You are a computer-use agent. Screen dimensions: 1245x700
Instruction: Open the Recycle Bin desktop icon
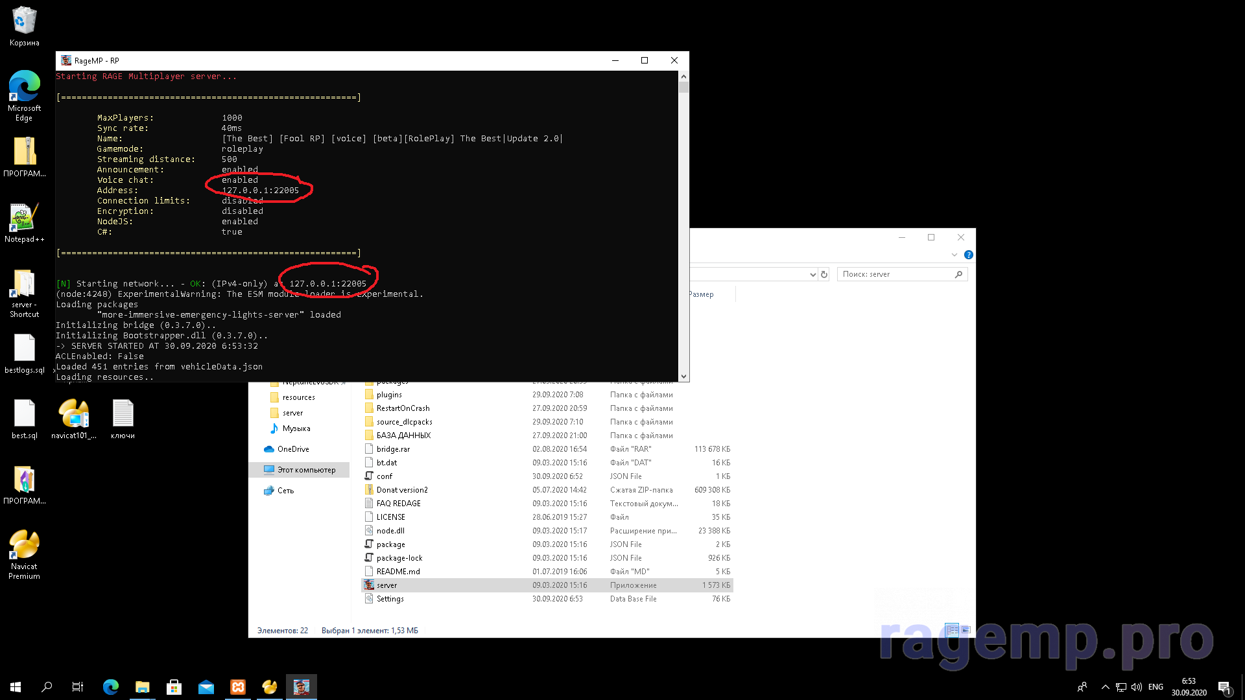[24, 26]
